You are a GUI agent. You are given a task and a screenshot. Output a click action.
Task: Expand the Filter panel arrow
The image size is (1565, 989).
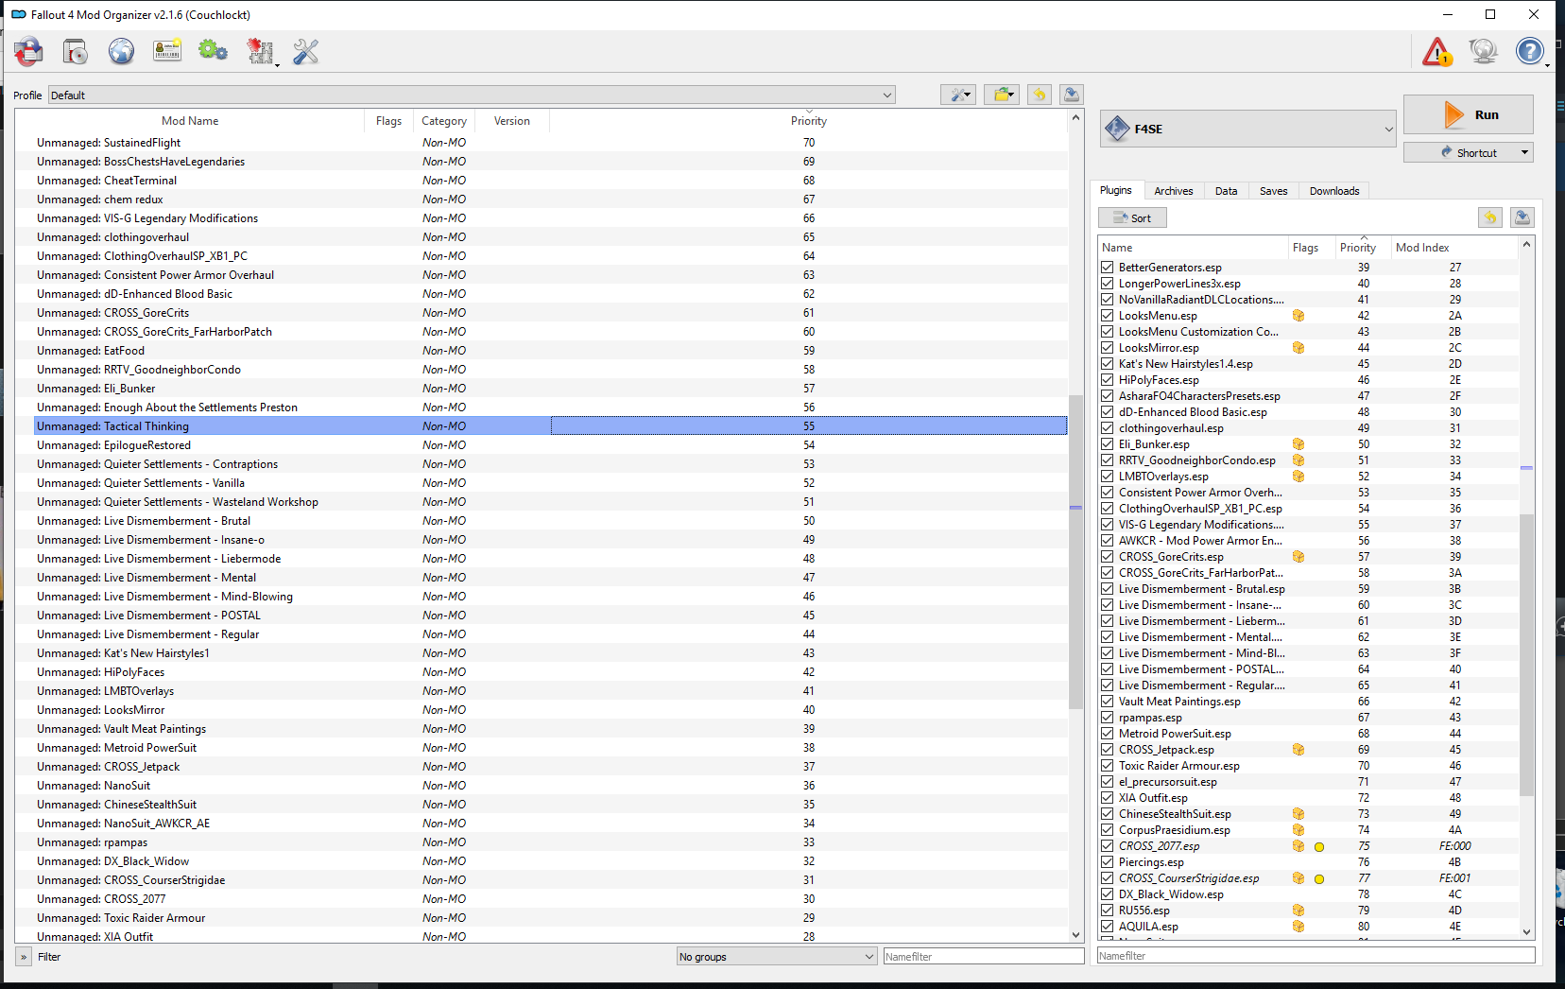coord(24,957)
